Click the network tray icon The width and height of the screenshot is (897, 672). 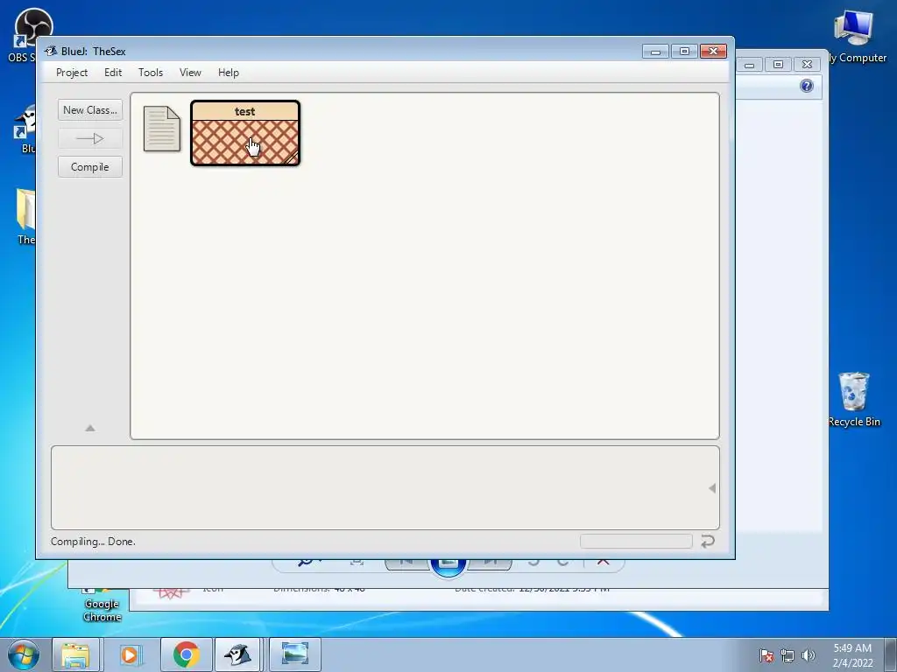pyautogui.click(x=788, y=655)
